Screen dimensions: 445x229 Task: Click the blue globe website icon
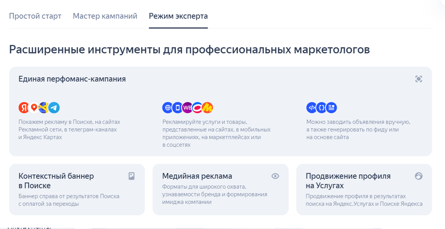click(168, 108)
